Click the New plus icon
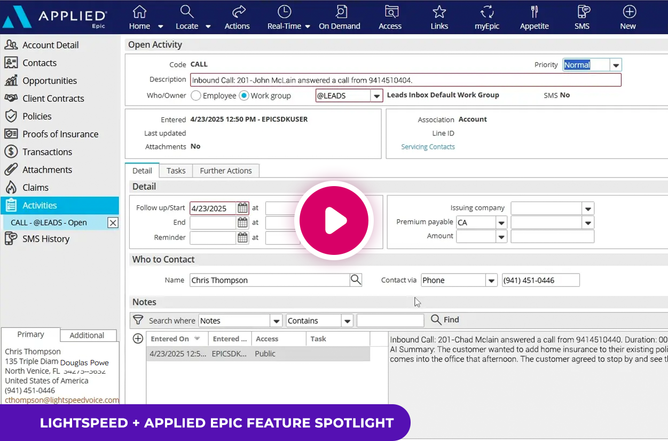This screenshot has height=441, width=668. click(630, 12)
